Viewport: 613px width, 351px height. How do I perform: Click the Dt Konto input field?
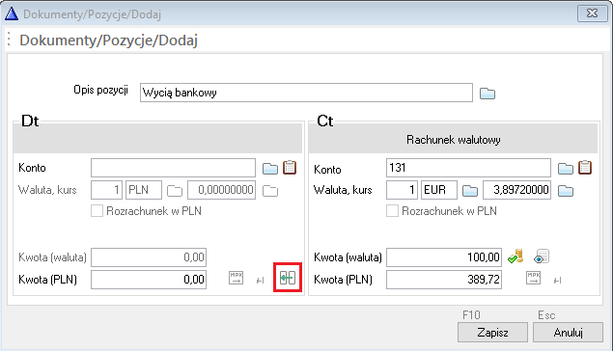(173, 168)
